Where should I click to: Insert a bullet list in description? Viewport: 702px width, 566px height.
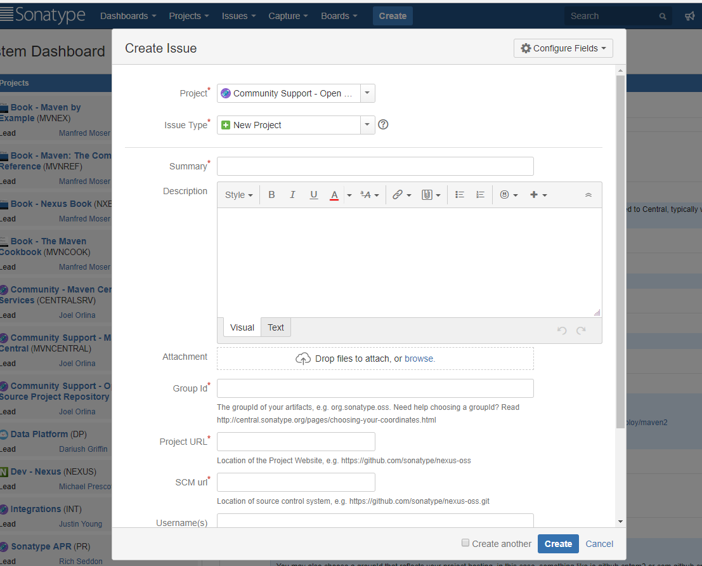click(460, 195)
